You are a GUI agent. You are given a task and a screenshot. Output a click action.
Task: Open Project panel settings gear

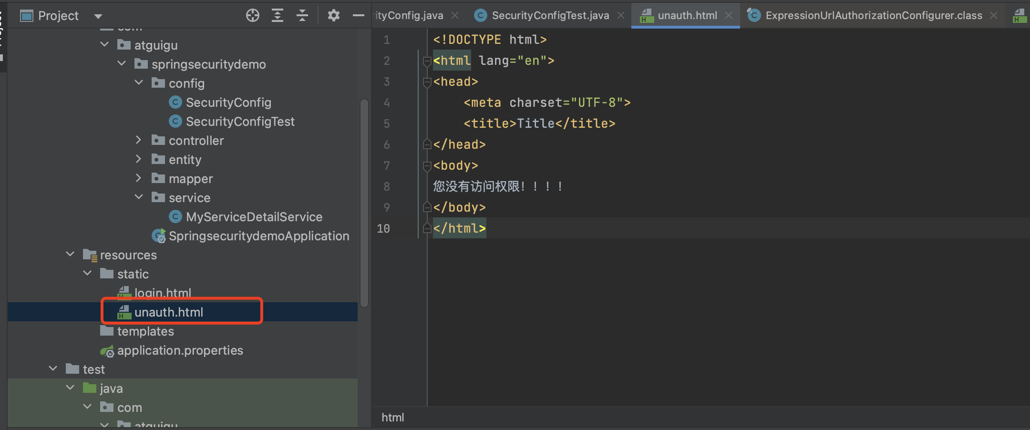coord(334,16)
